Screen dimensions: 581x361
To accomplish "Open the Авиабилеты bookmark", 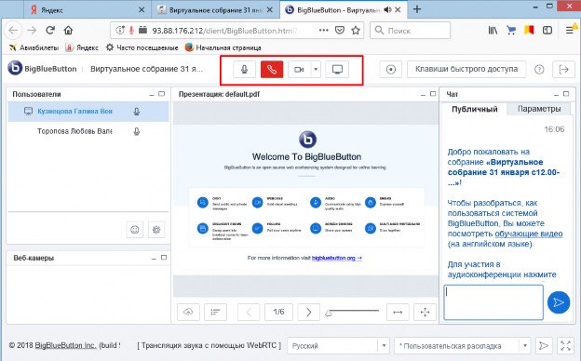I will 34,47.
